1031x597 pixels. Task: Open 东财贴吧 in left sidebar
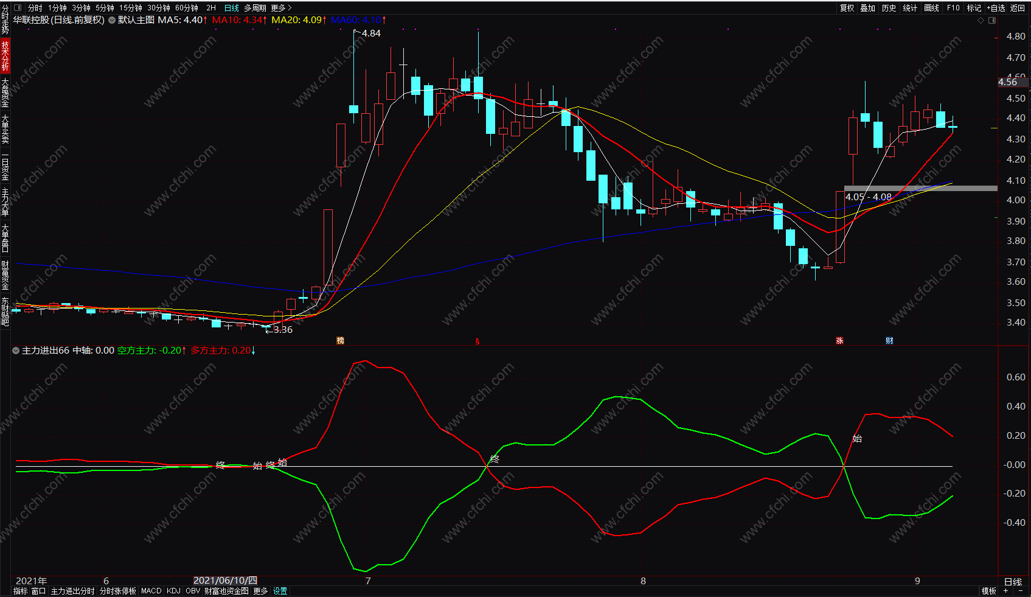5,312
